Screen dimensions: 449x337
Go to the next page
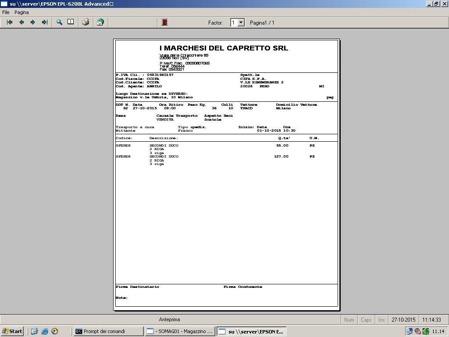click(x=32, y=22)
